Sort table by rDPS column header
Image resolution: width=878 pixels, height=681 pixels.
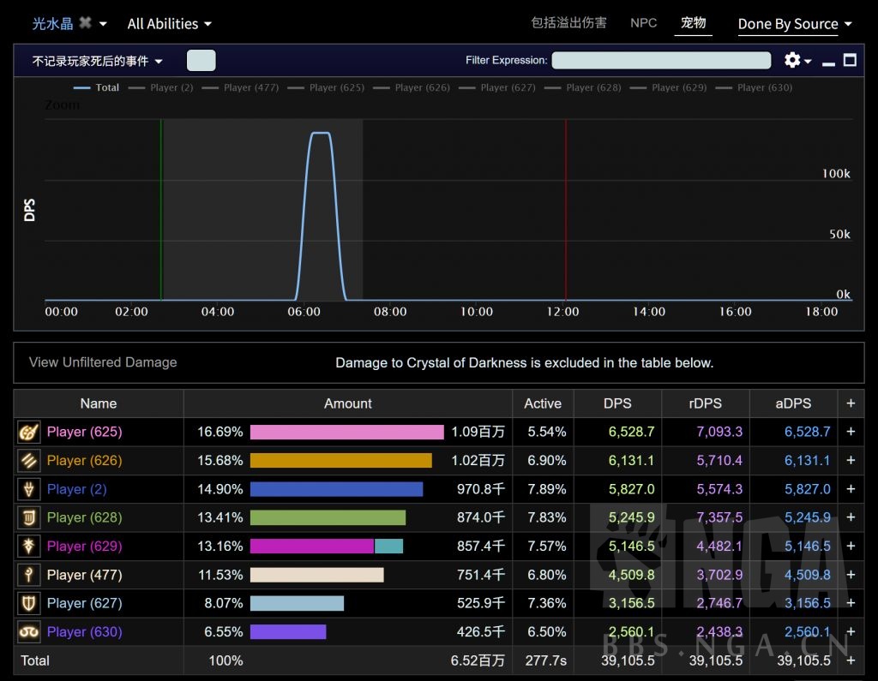point(705,403)
